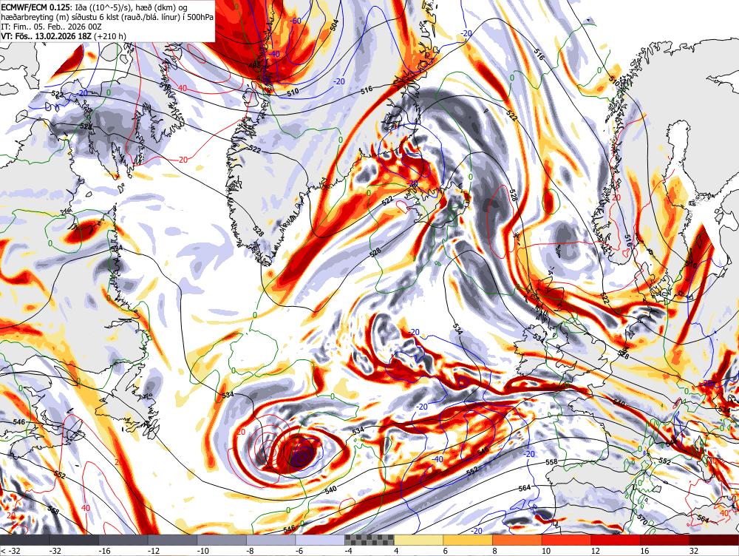The image size is (739, 556).
Task: Choose the lavender legend swatch between -8 and -6
Action: coord(271,540)
